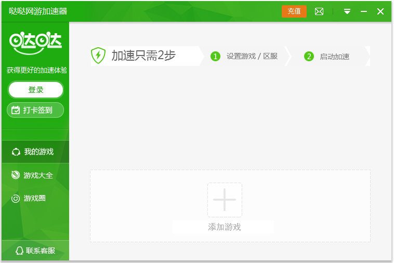Click the large plus icon to add game
This screenshot has width=394, height=263.
(225, 200)
